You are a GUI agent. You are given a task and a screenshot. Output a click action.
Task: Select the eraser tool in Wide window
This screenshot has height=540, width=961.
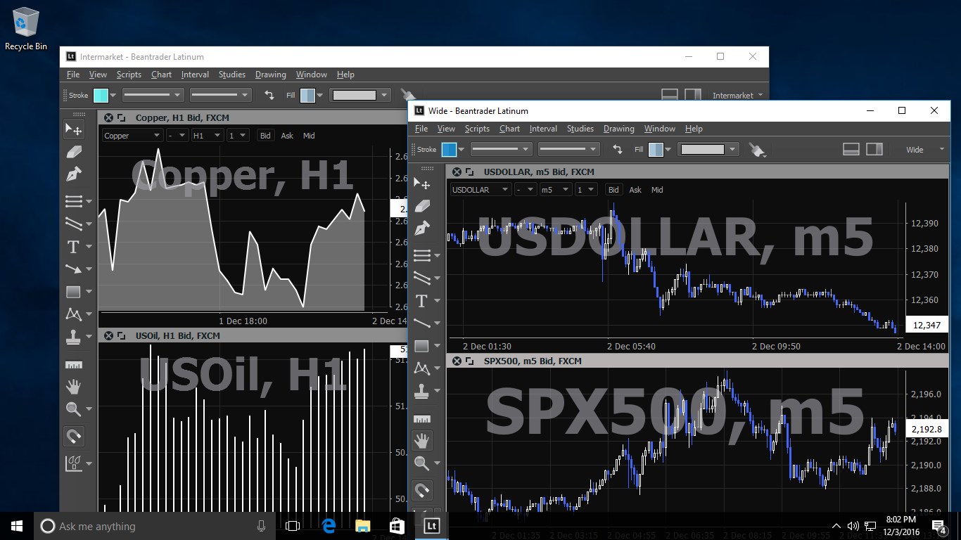tap(421, 206)
